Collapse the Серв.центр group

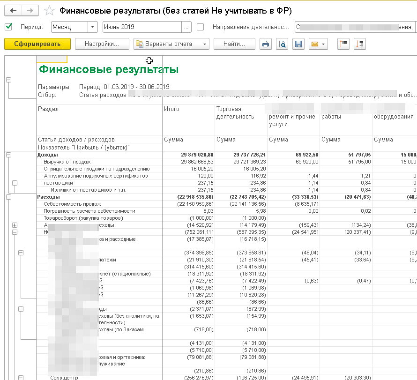click(x=21, y=378)
